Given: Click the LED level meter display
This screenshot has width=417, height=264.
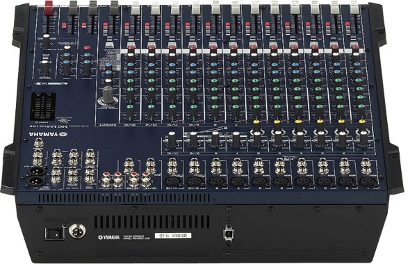Looking at the screenshot, I should click(x=43, y=106).
